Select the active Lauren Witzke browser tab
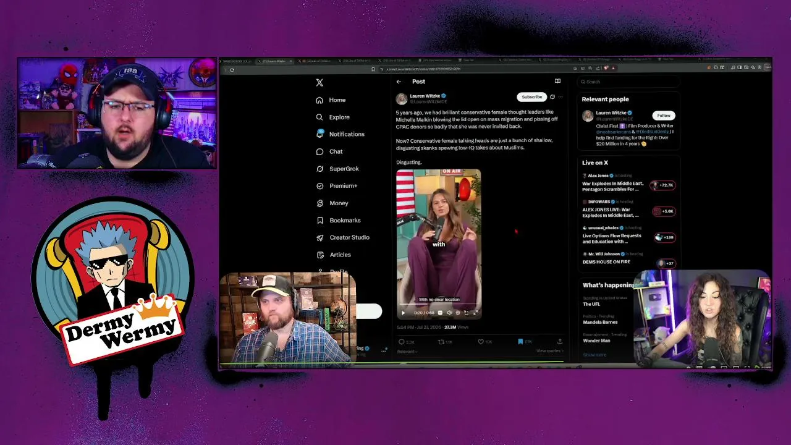 [x=275, y=61]
